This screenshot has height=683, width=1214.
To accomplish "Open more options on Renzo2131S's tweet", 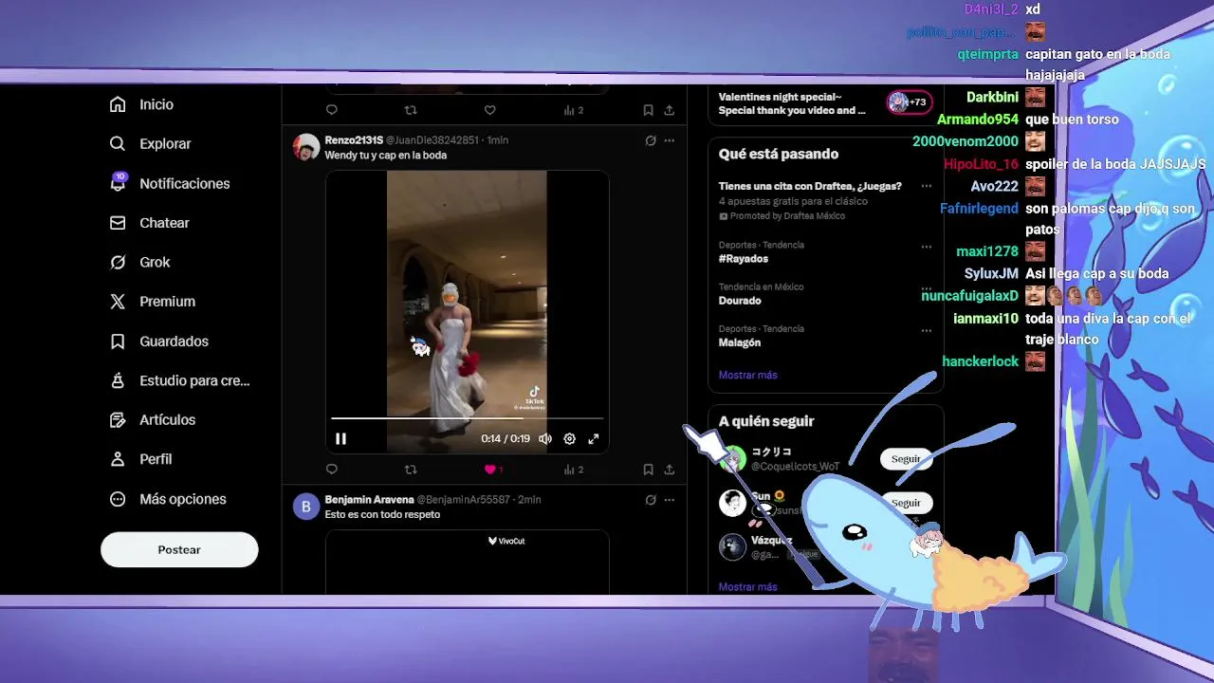I will click(x=669, y=140).
